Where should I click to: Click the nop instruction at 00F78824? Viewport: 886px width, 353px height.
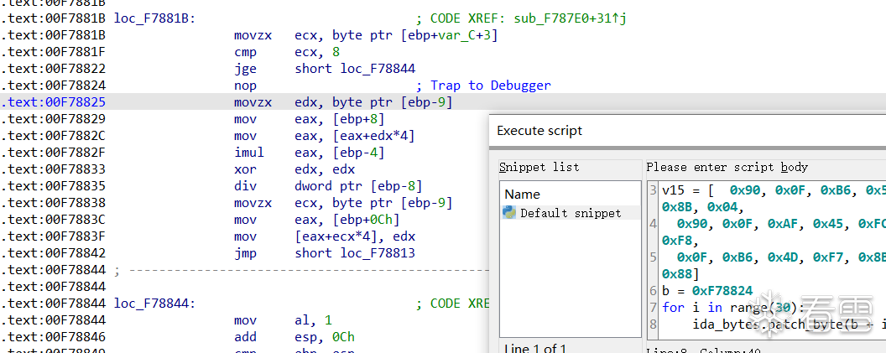246,86
